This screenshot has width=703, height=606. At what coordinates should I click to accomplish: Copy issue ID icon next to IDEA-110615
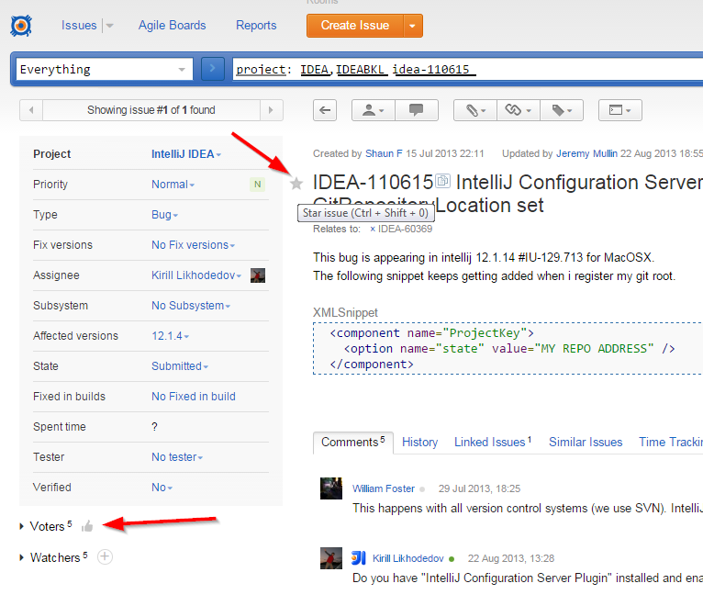coord(443,181)
